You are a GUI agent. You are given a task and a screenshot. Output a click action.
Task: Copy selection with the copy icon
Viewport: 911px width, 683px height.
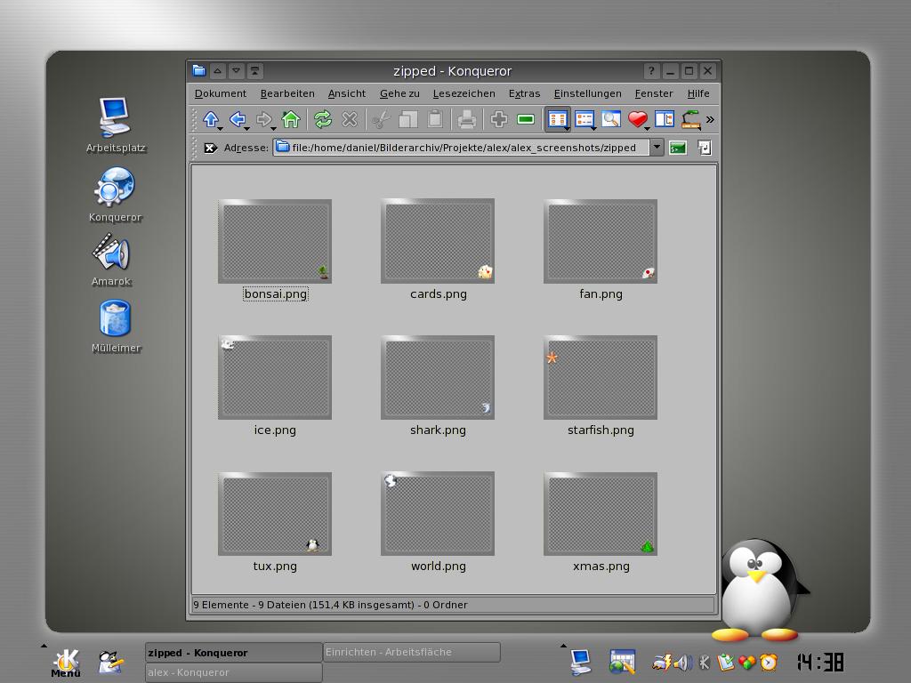coord(407,120)
